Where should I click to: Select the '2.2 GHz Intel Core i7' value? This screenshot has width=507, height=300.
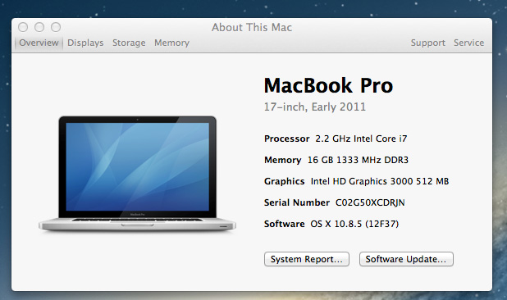pos(361,139)
